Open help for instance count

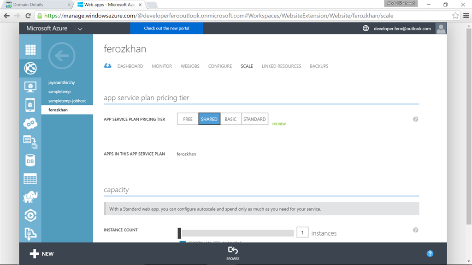pos(415,230)
